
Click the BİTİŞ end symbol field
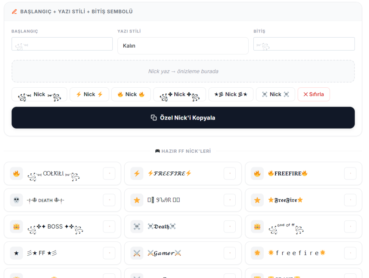pos(304,44)
